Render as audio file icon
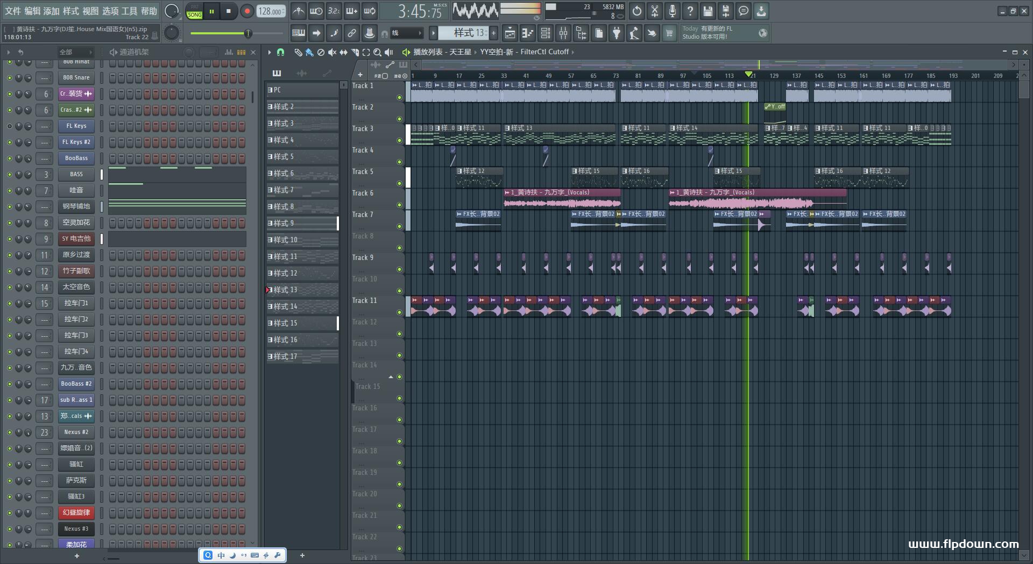Viewport: 1033px width, 564px height. pyautogui.click(x=726, y=11)
